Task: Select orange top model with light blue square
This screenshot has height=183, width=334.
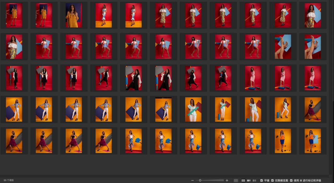Action: pos(313,141)
